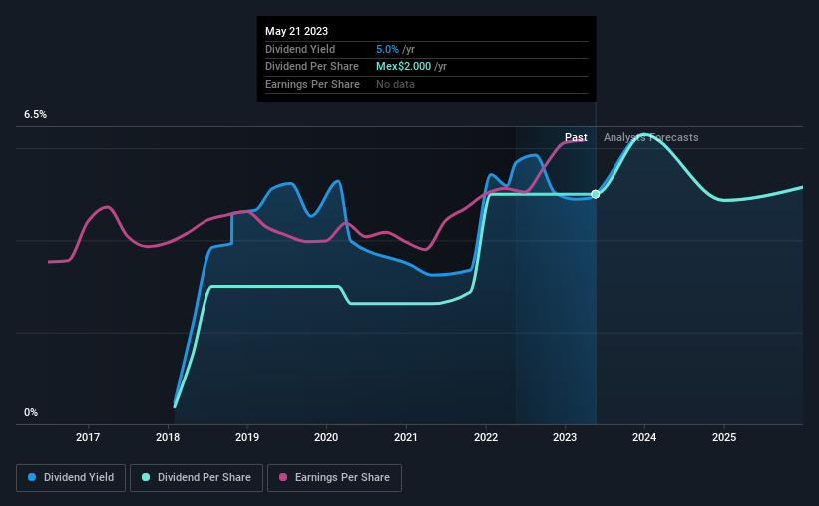
Task: Click the highlighted data point marker on chart
Action: tap(595, 194)
